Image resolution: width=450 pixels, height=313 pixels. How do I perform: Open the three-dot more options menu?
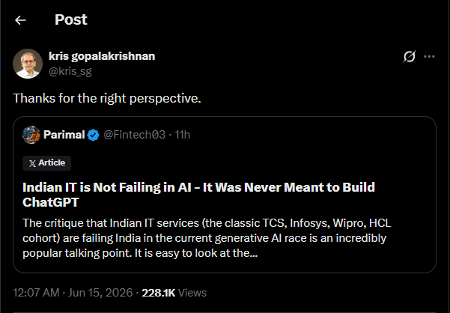pyautogui.click(x=429, y=56)
